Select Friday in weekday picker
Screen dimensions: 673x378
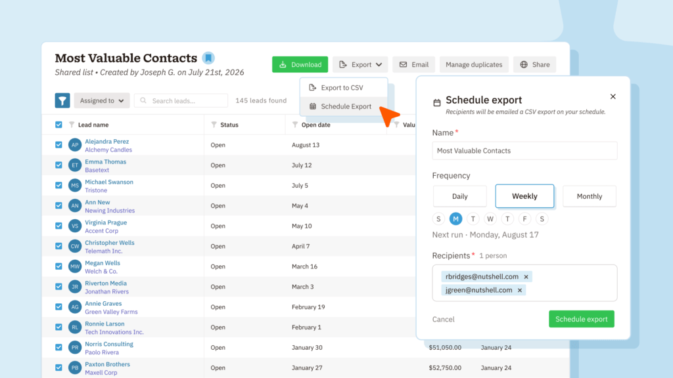coord(524,219)
